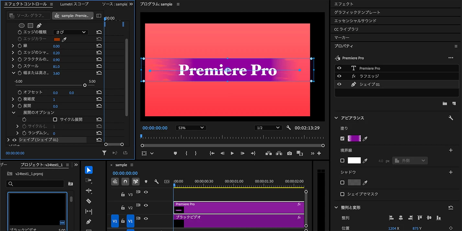The height and width of the screenshot is (231, 462).
Task: Enable サイクル展開 checkbox
Action: tap(55, 120)
